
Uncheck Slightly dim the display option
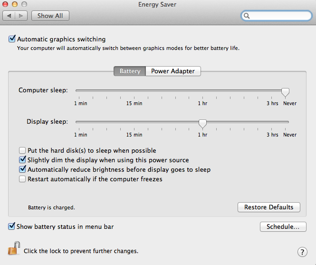pos(22,160)
